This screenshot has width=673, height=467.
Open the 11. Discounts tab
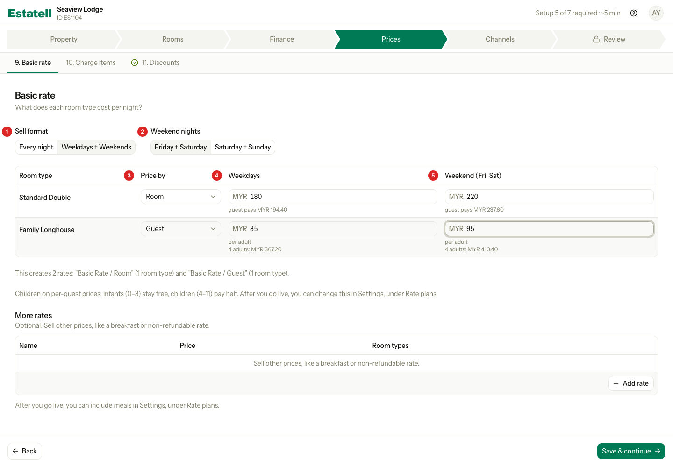(156, 63)
